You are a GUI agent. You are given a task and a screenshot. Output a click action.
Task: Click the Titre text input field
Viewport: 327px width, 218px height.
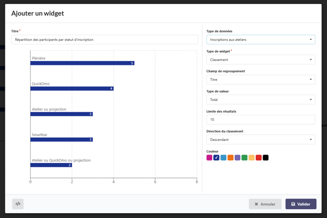pyautogui.click(x=104, y=40)
